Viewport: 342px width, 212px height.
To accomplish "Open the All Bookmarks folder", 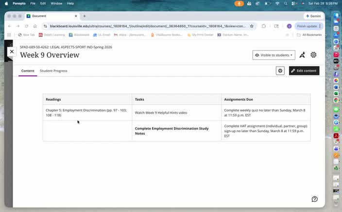I will pyautogui.click(x=309, y=35).
